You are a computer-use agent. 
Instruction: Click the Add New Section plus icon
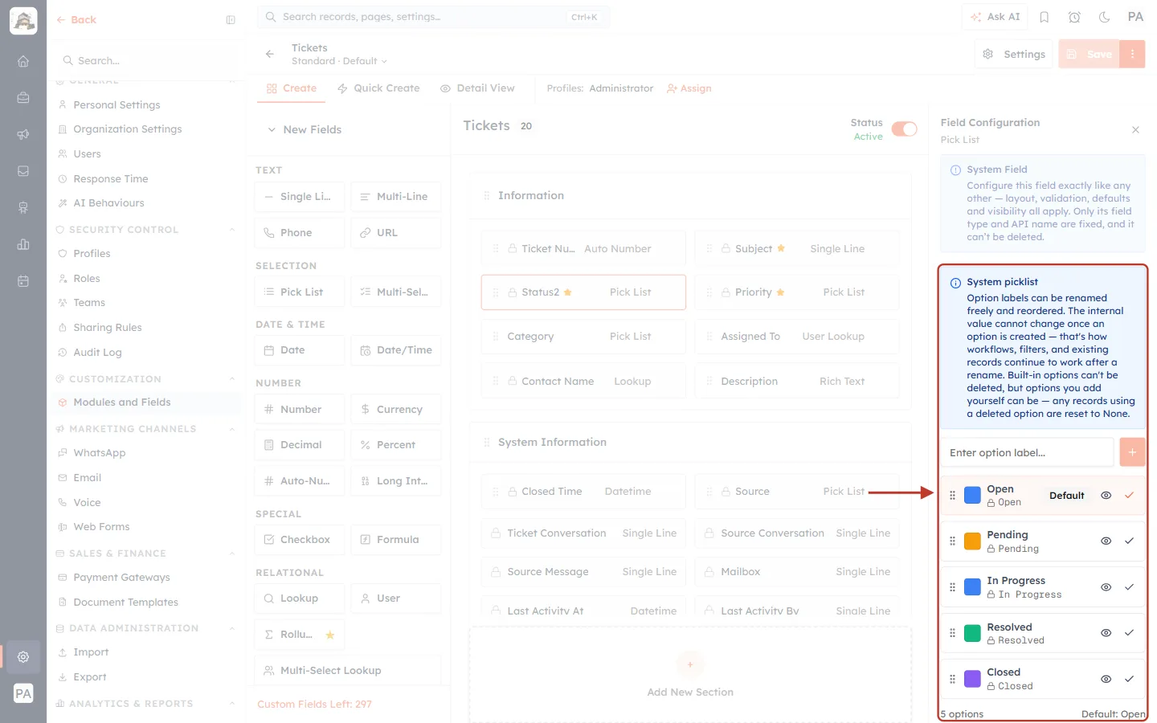[690, 664]
